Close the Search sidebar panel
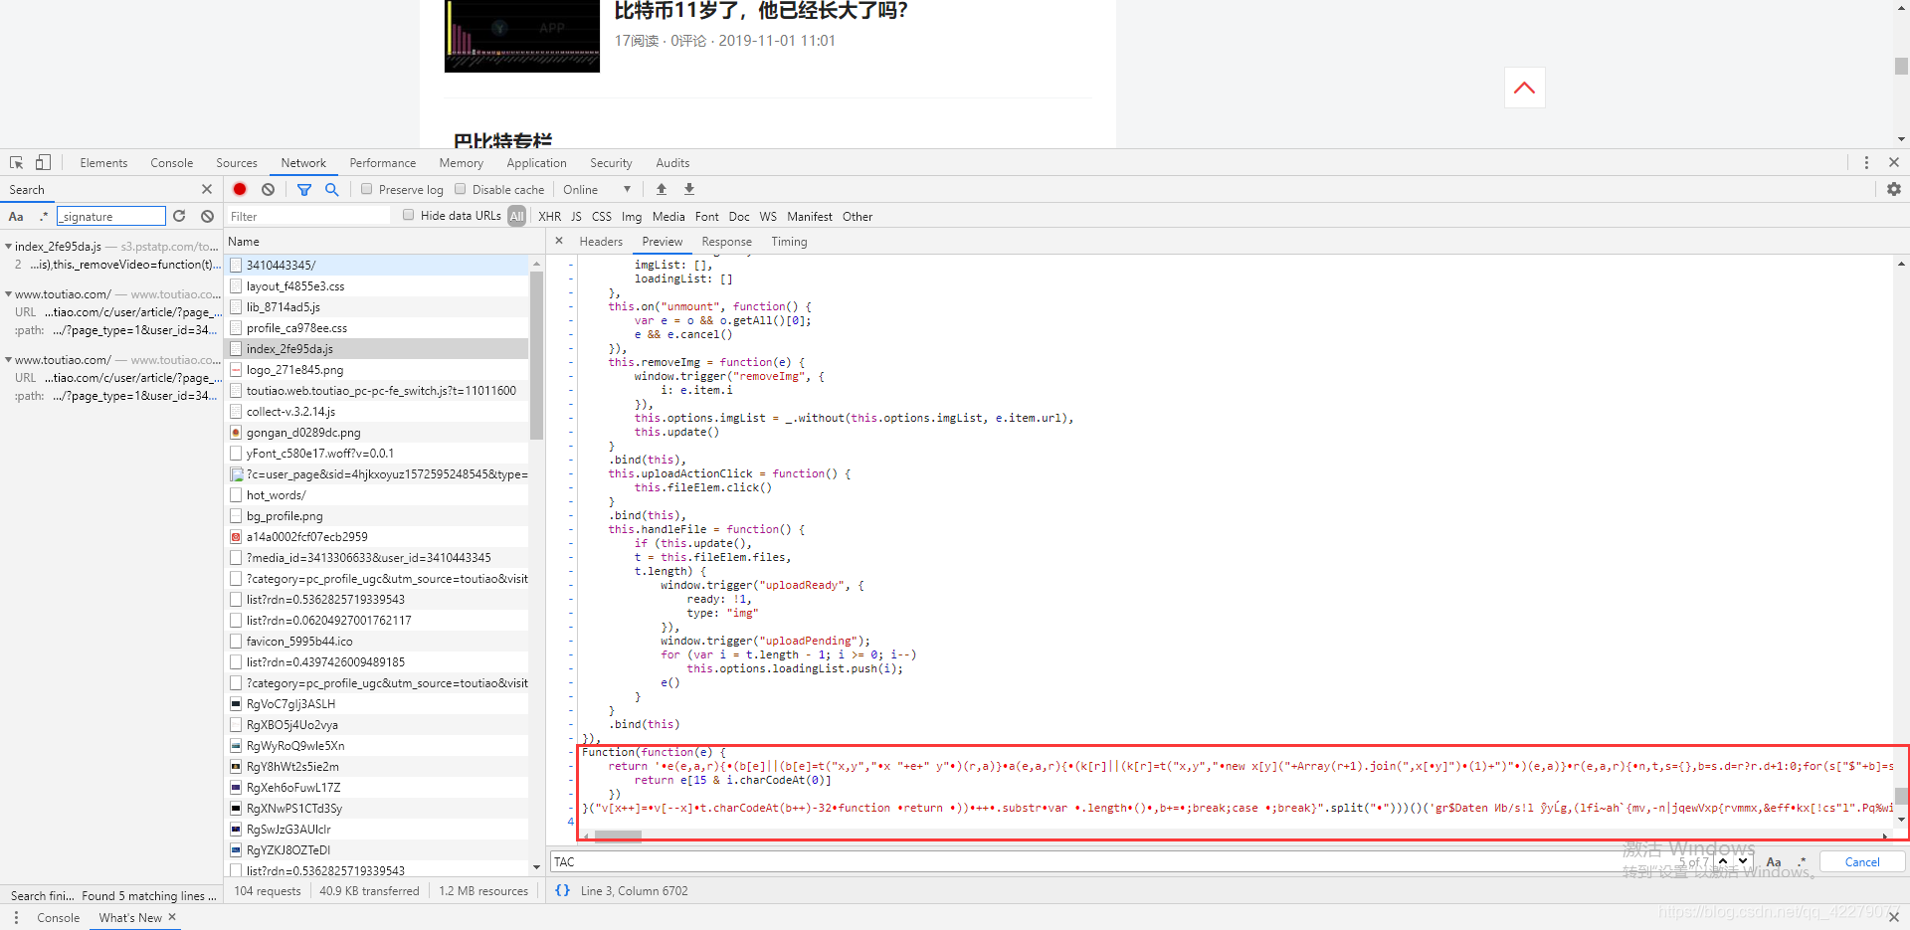1910x930 pixels. tap(207, 189)
